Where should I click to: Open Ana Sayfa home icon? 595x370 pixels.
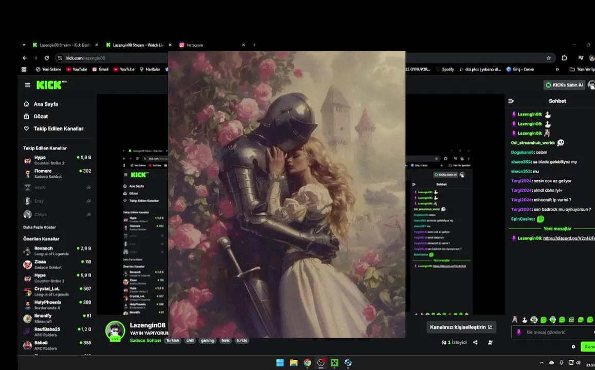pos(26,104)
